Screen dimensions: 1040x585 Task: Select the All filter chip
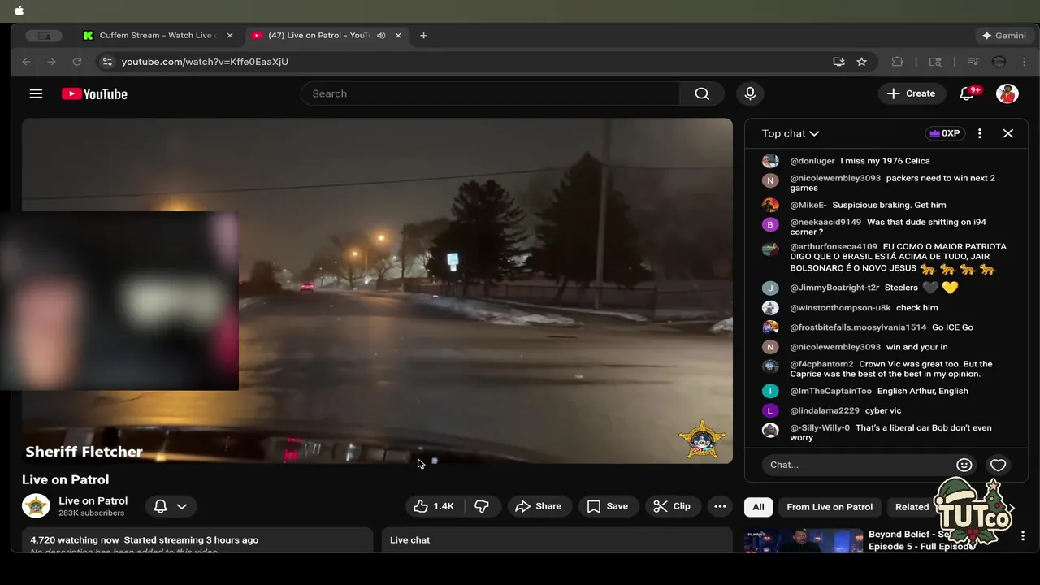click(x=758, y=507)
